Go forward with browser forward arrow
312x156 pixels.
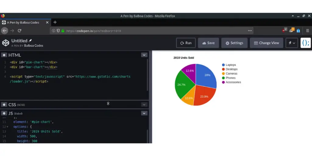(x=12, y=31)
